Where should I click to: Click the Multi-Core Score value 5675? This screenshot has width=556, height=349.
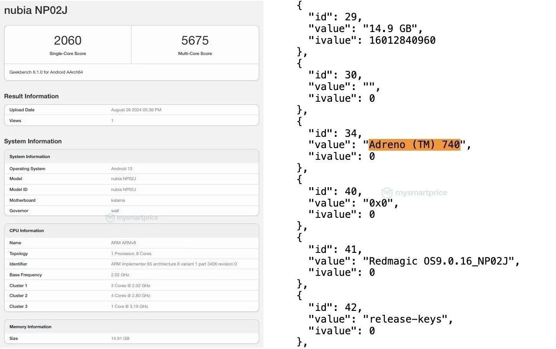point(195,41)
